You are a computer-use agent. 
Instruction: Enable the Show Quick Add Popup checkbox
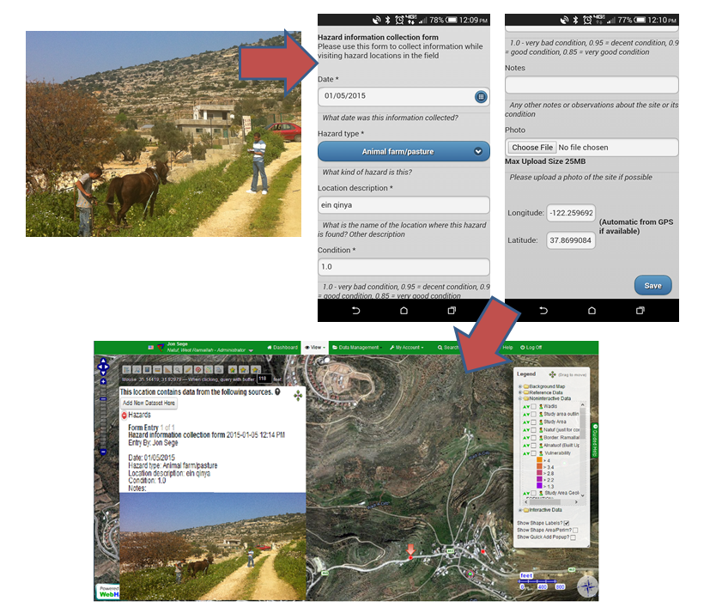click(x=573, y=537)
